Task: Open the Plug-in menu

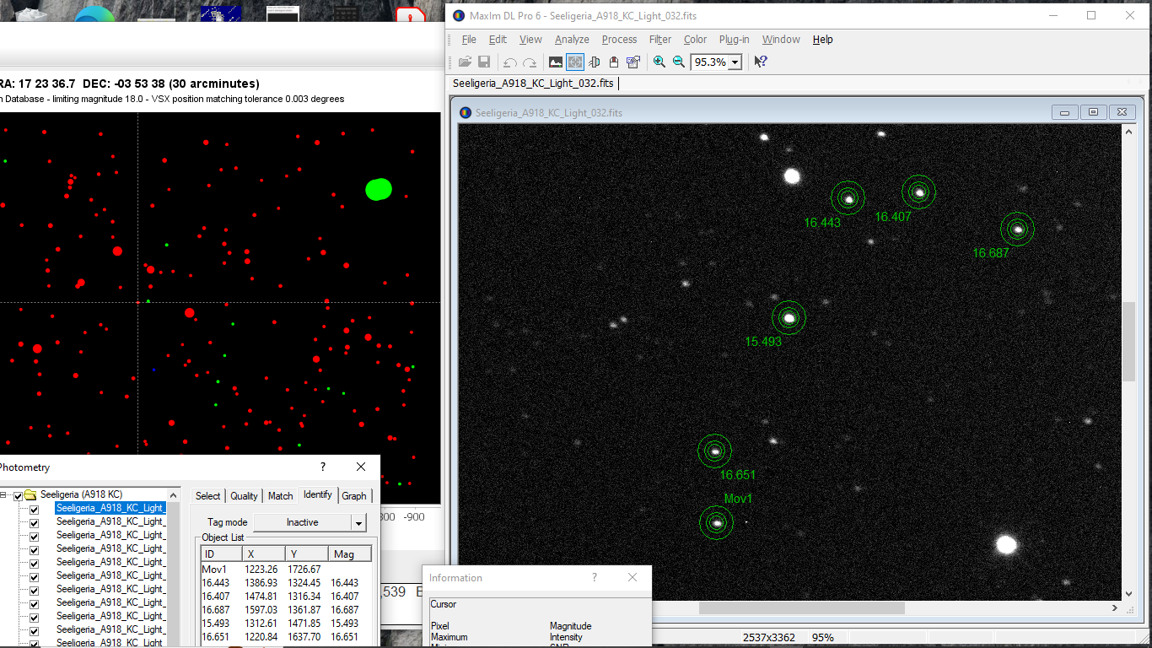Action: [734, 40]
